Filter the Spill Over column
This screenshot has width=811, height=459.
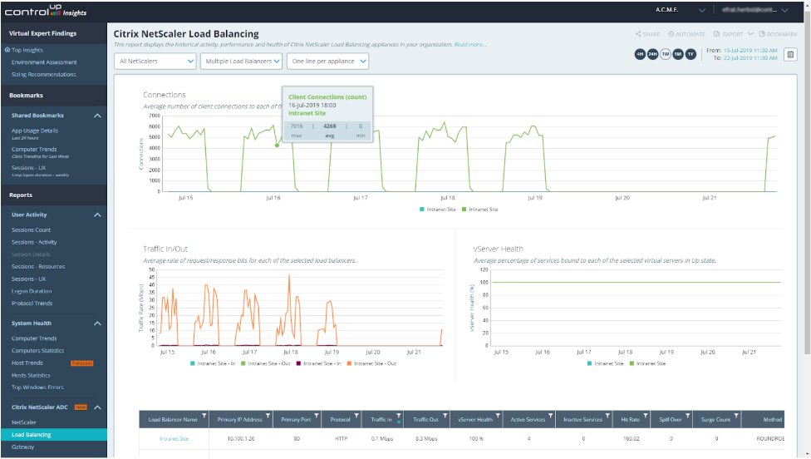(x=688, y=416)
